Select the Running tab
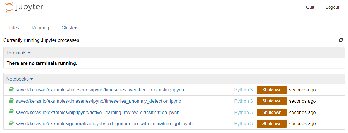Image resolution: width=348 pixels, height=133 pixels. tap(40, 28)
